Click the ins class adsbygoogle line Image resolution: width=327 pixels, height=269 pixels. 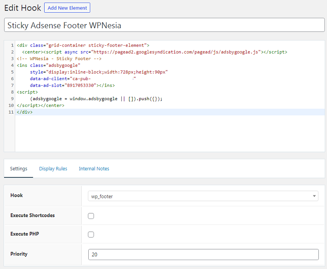[48, 65]
